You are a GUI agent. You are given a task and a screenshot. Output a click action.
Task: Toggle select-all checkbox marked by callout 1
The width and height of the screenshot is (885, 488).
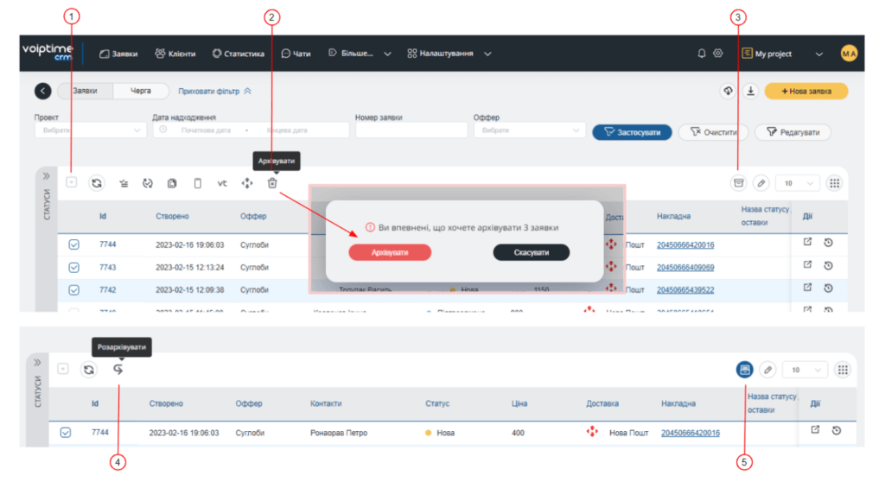71,182
